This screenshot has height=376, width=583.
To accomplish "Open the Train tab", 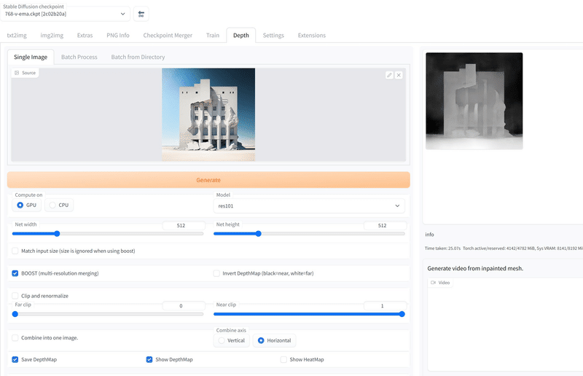I will coord(213,35).
